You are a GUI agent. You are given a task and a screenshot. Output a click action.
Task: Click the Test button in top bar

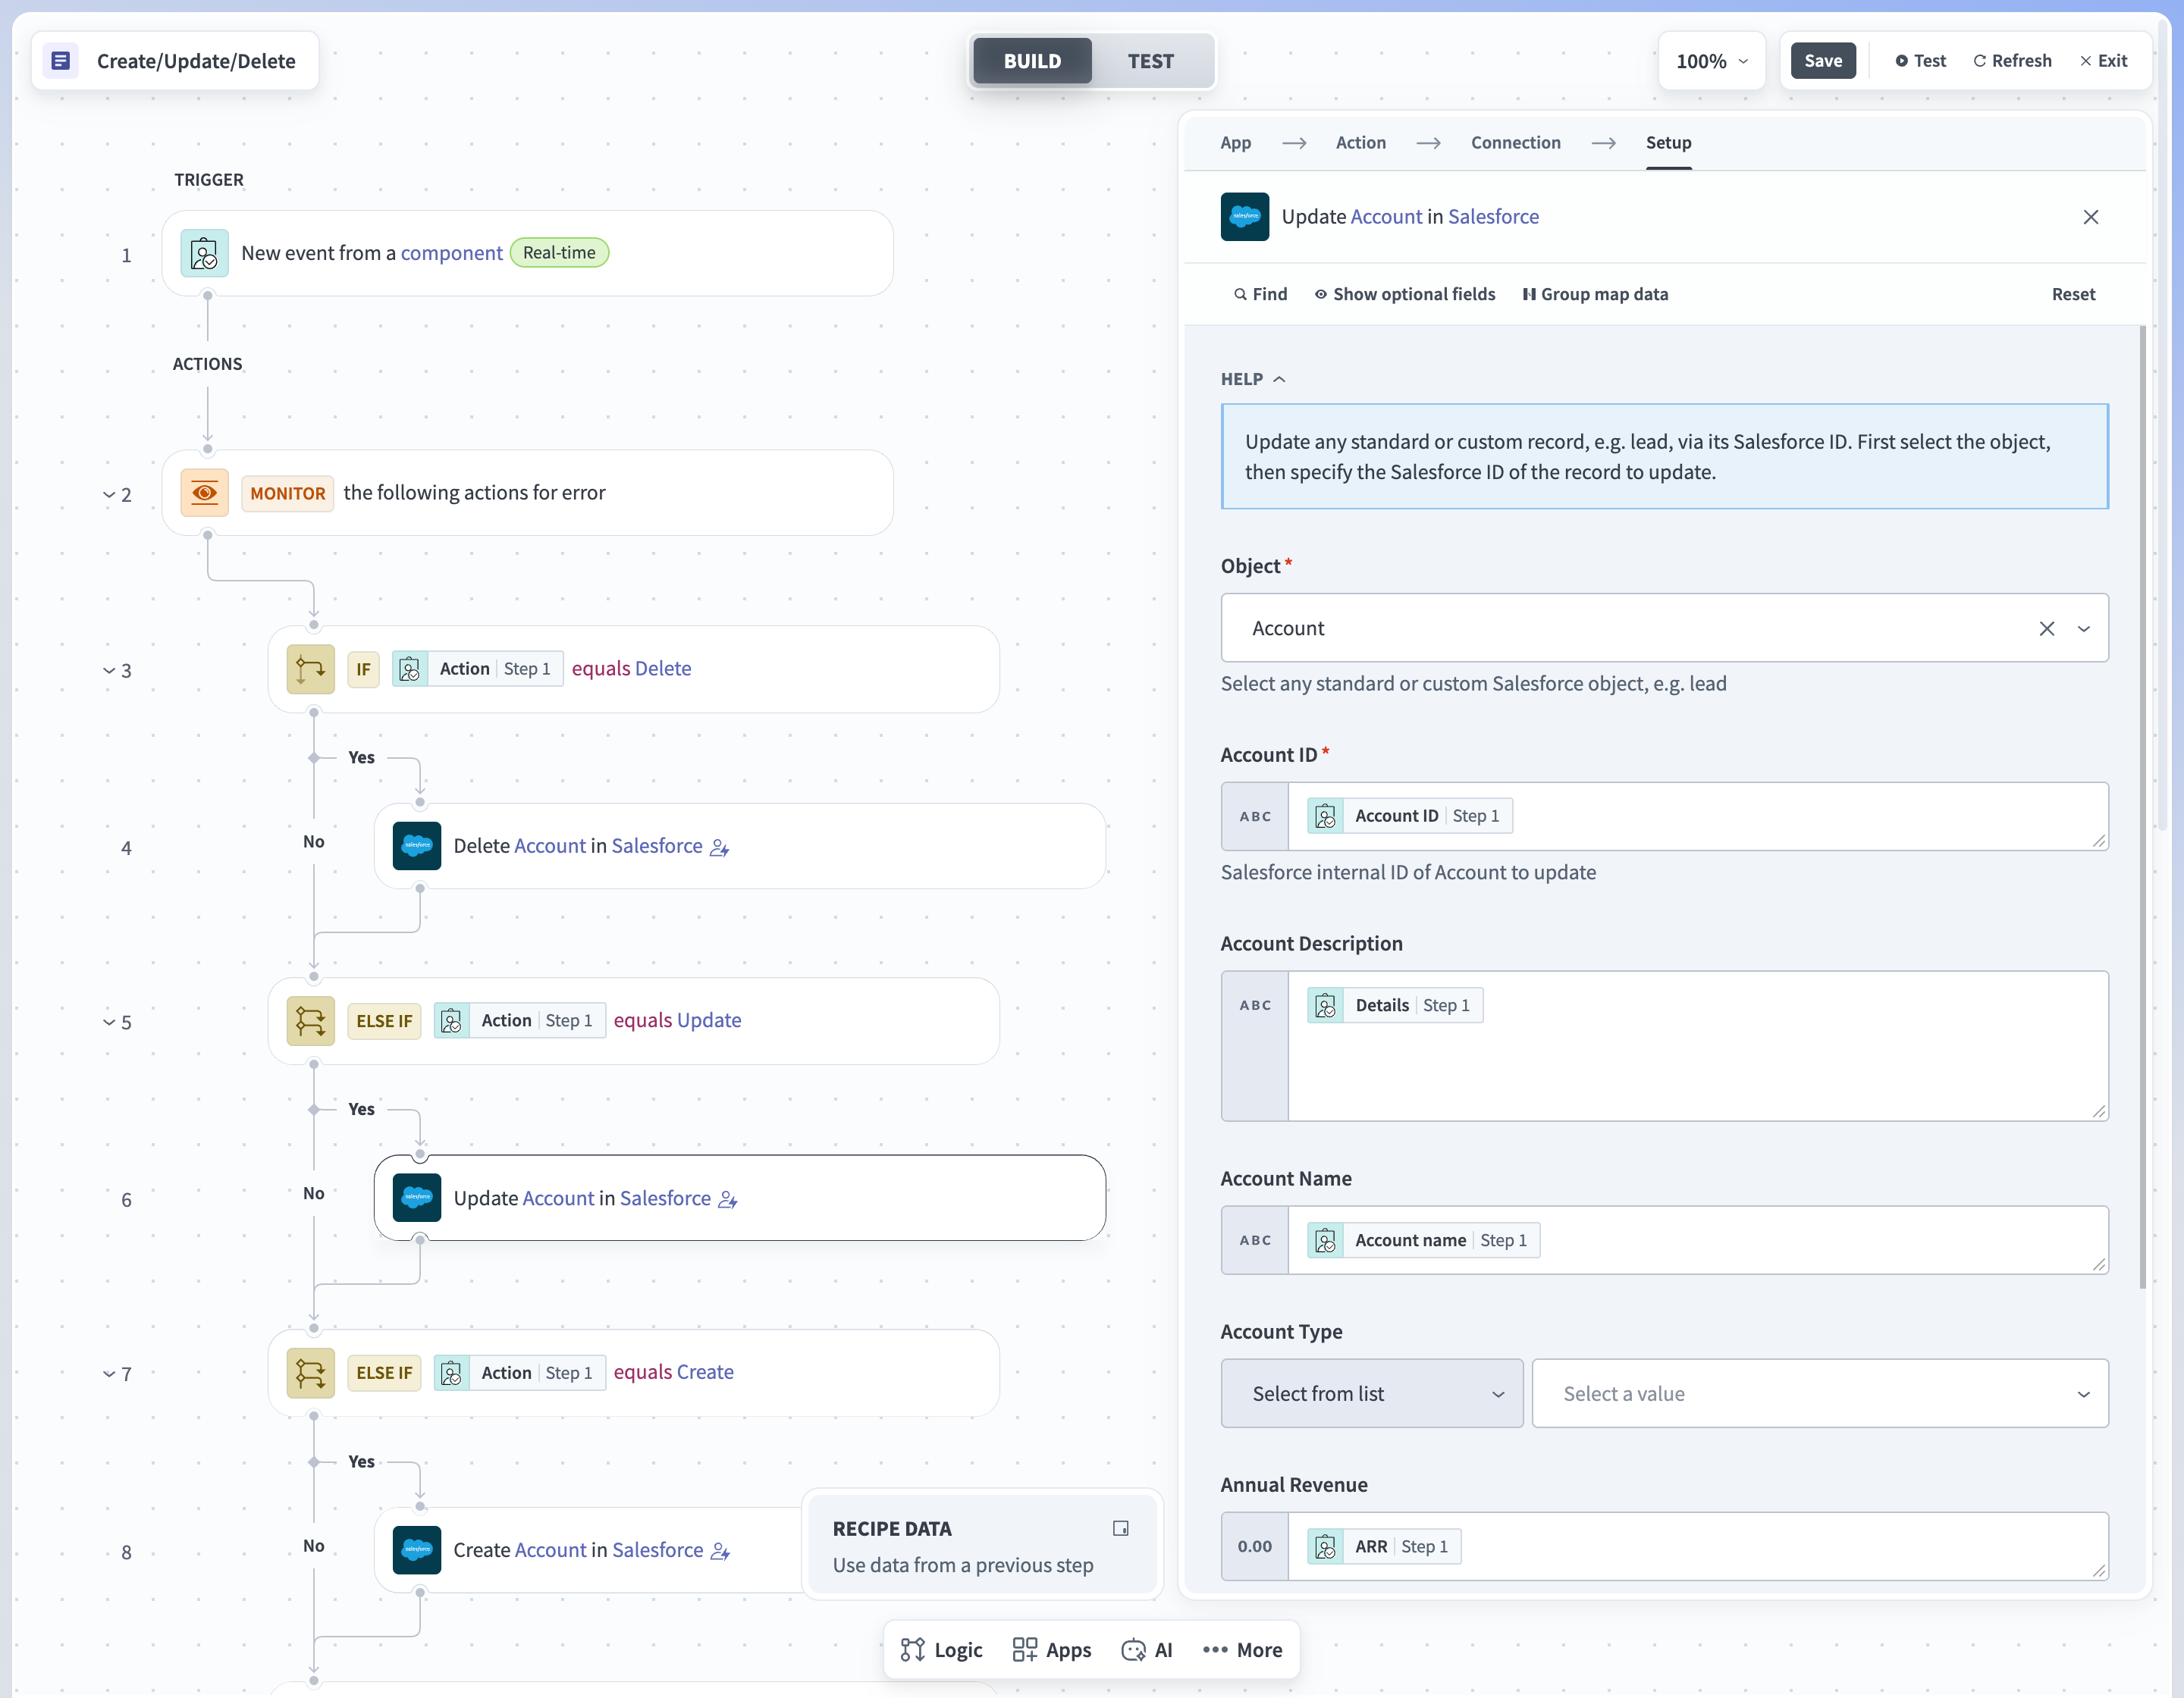pyautogui.click(x=1920, y=61)
